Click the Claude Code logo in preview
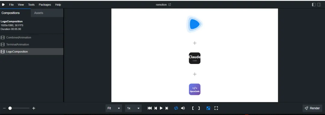Viewport: 325px width, 115px height. click(x=195, y=58)
